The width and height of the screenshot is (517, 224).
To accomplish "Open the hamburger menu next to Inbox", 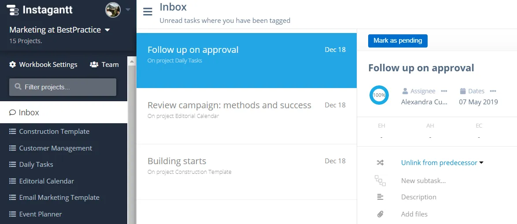I will coord(148,12).
